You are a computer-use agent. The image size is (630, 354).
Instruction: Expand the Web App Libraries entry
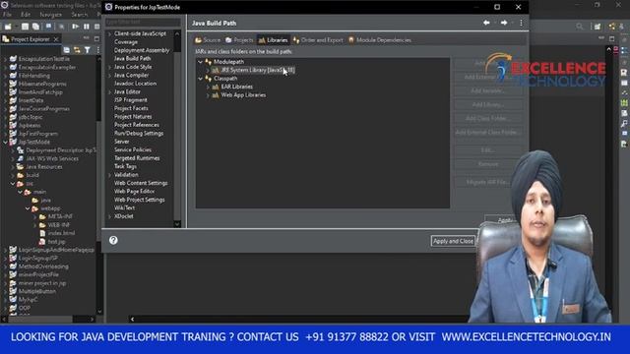point(208,95)
